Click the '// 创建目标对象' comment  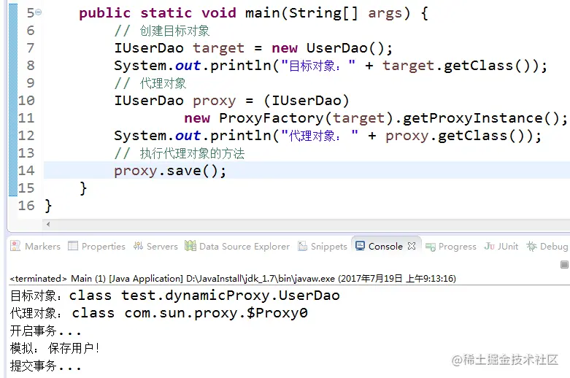[162, 31]
